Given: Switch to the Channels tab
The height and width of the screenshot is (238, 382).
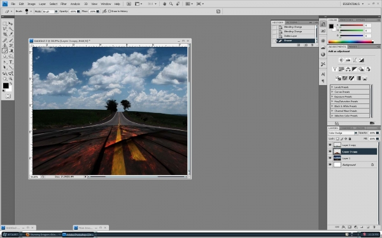Looking at the screenshot, I should [347, 128].
